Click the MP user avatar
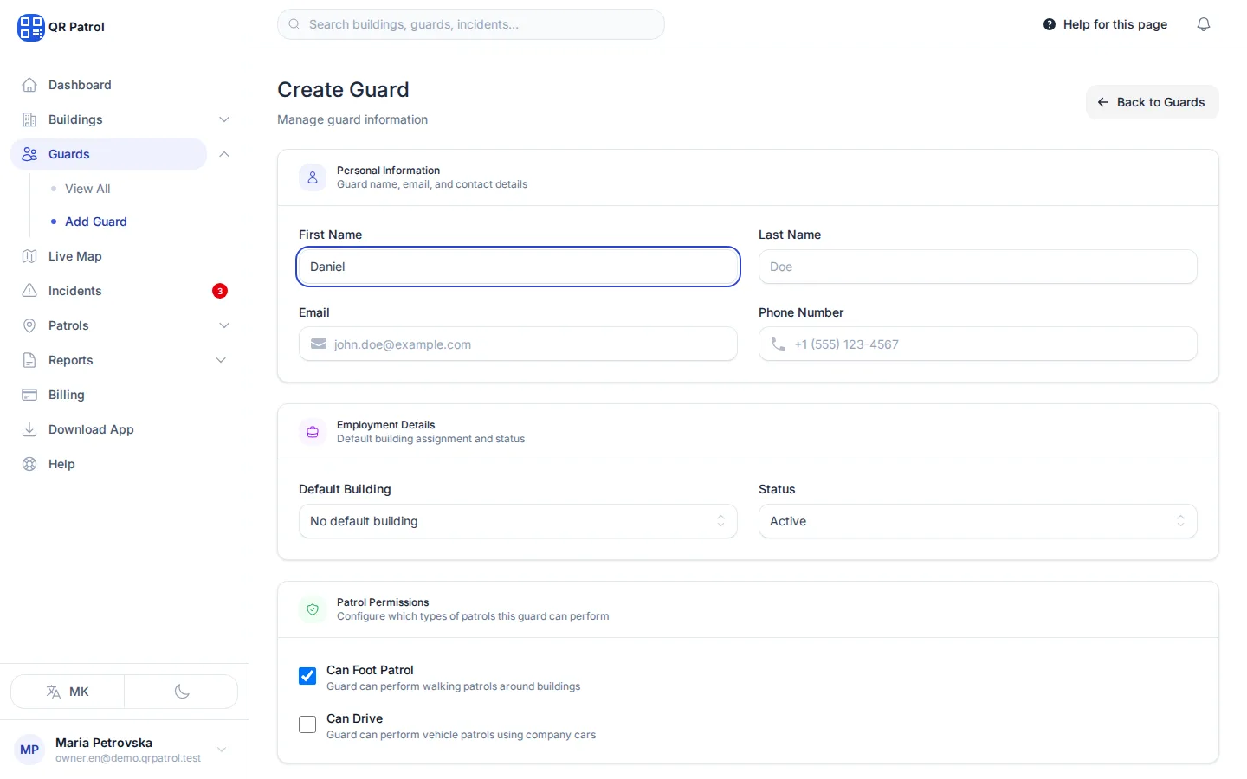 (x=29, y=750)
